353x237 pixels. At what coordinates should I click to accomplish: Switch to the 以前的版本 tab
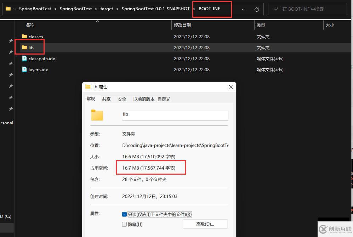[x=144, y=99]
